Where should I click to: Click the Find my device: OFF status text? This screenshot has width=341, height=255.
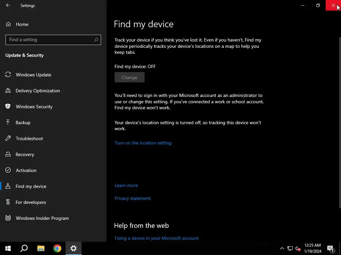(135, 66)
